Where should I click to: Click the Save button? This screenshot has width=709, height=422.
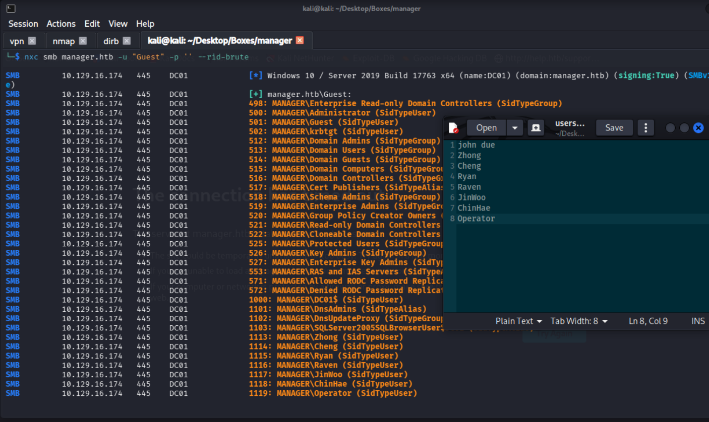coord(614,128)
